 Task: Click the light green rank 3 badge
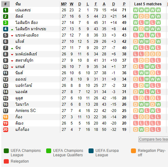click(5, 23)
